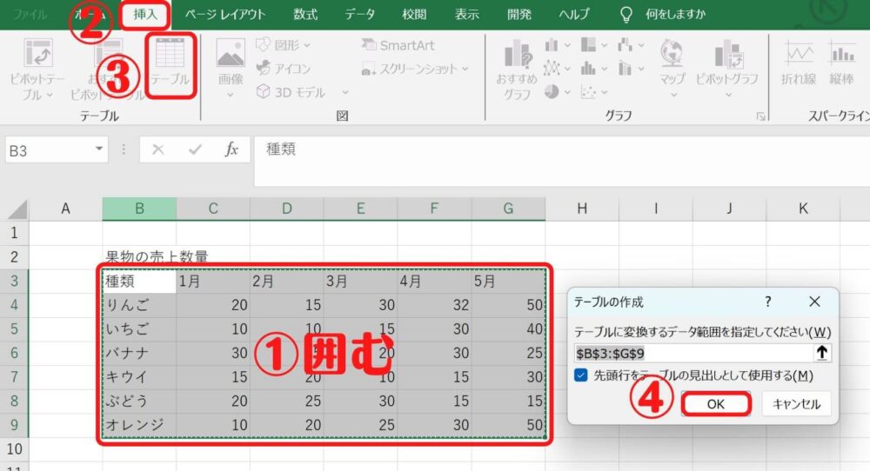Click the 何をしますか search box
The image size is (870, 471).
click(675, 15)
